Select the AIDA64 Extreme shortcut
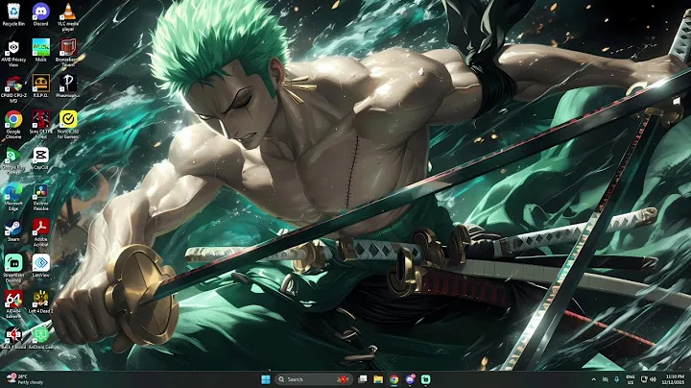The width and height of the screenshot is (691, 388). 13,304
